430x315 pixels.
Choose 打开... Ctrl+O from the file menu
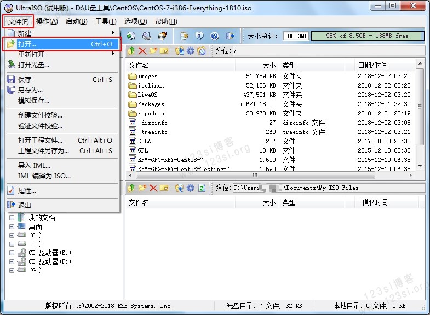pos(62,44)
